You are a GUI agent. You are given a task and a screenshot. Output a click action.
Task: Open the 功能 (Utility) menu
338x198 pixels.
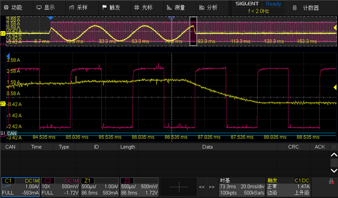click(13, 7)
